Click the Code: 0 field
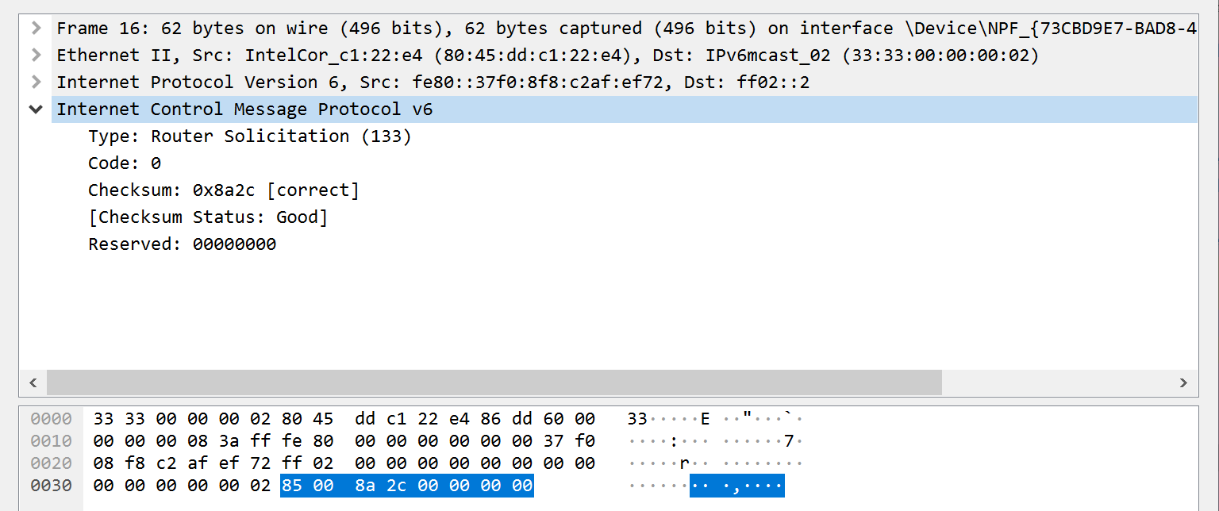 pos(124,163)
